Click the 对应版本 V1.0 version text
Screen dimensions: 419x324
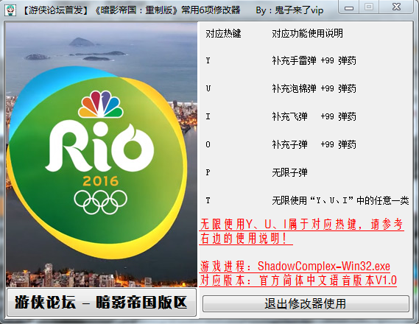pos(298,280)
